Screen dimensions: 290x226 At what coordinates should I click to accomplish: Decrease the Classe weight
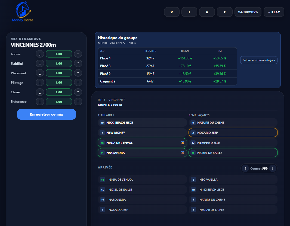[40, 92]
